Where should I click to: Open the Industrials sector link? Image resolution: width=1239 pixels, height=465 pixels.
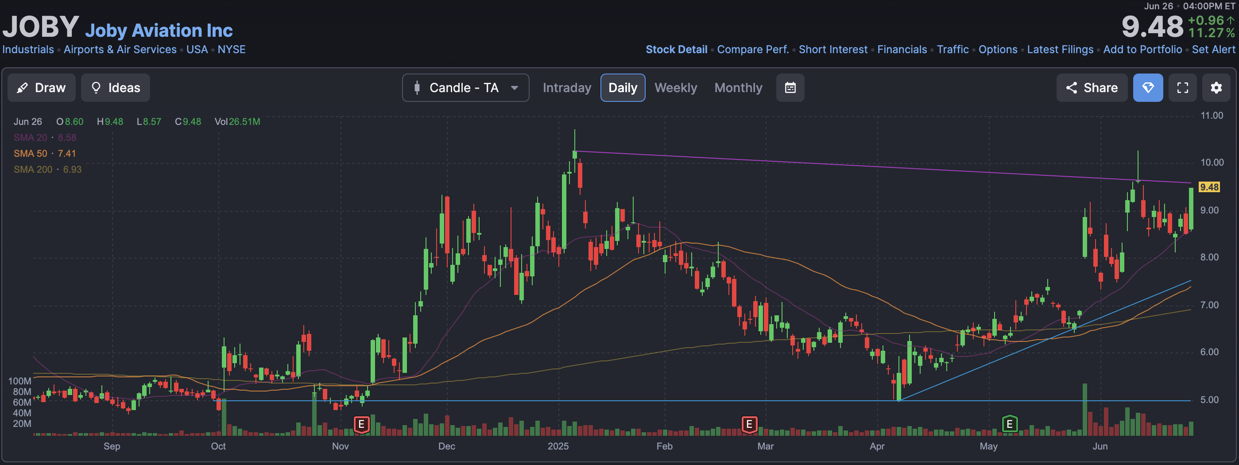pyautogui.click(x=28, y=49)
